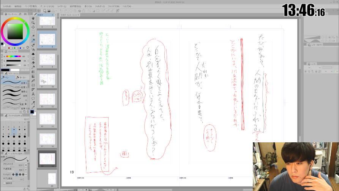Open the ファイル(F) menu
This screenshot has height=191, width=339.
click(x=7, y=6)
